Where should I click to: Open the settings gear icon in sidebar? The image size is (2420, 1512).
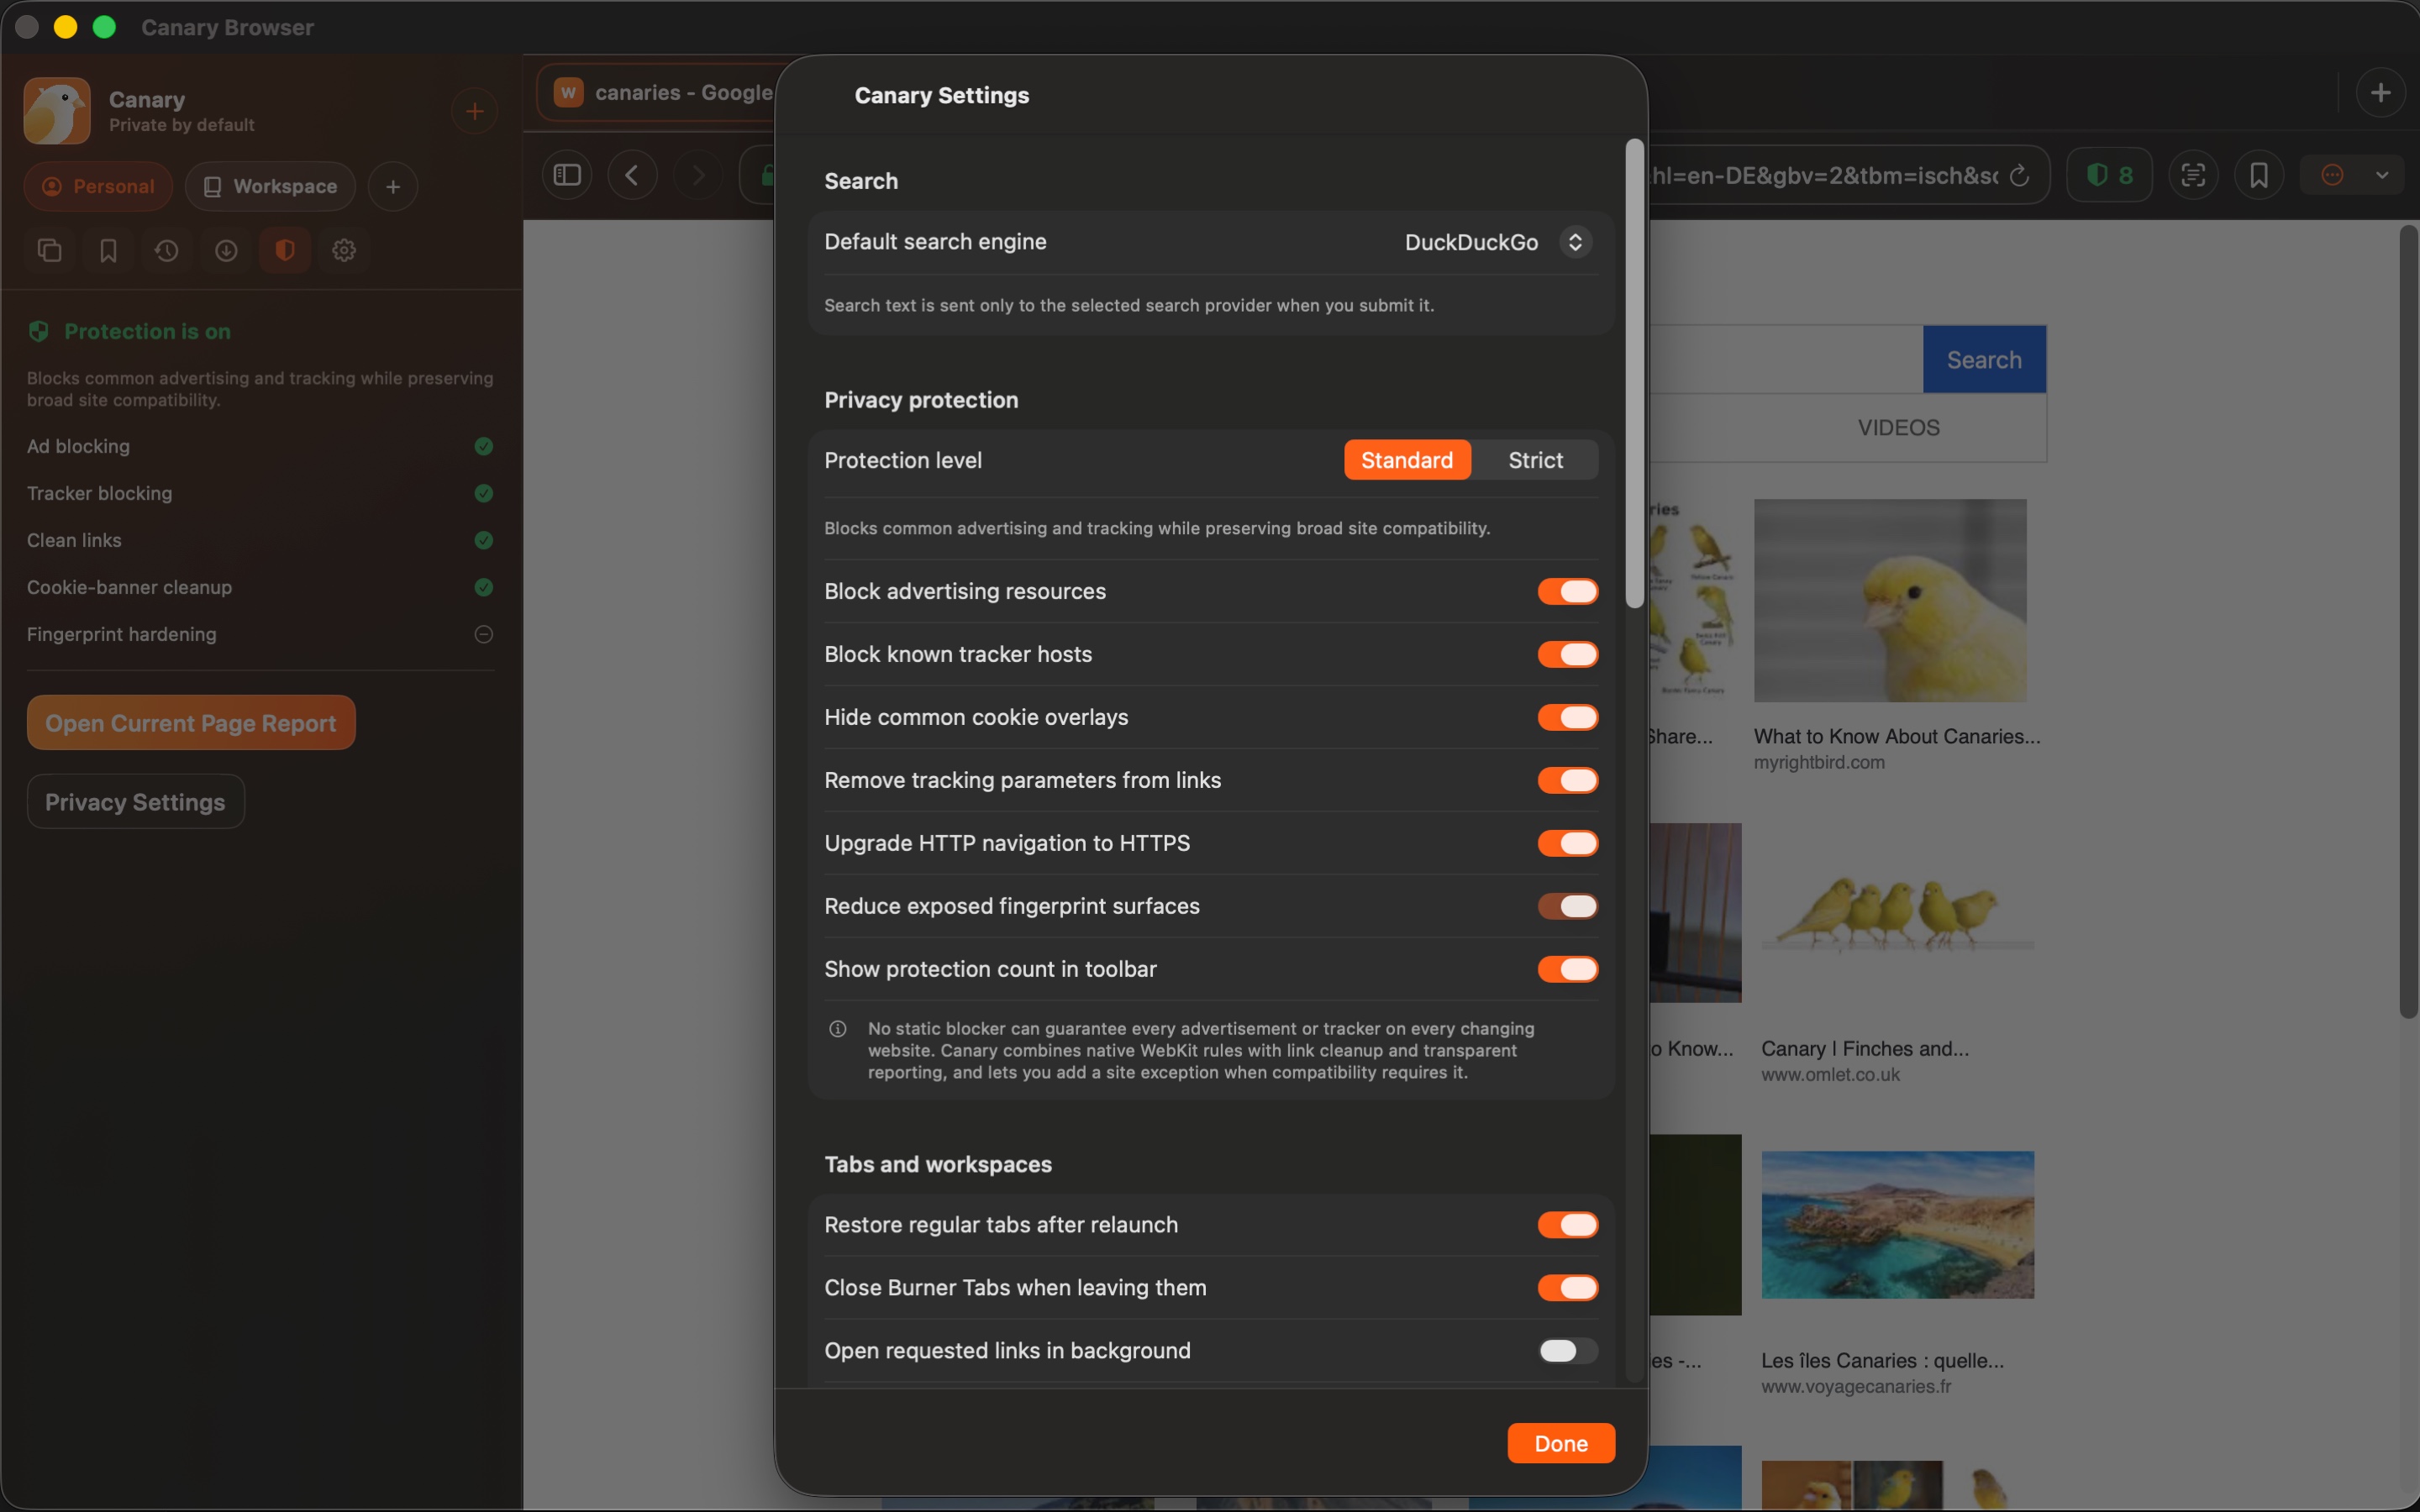[x=344, y=250]
